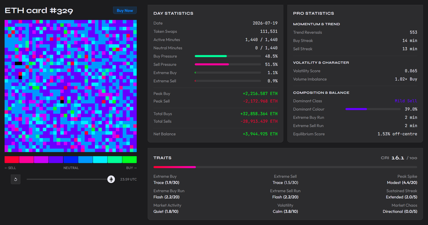
Task: Click the Buy Streak value 14 min
Action: (410, 41)
